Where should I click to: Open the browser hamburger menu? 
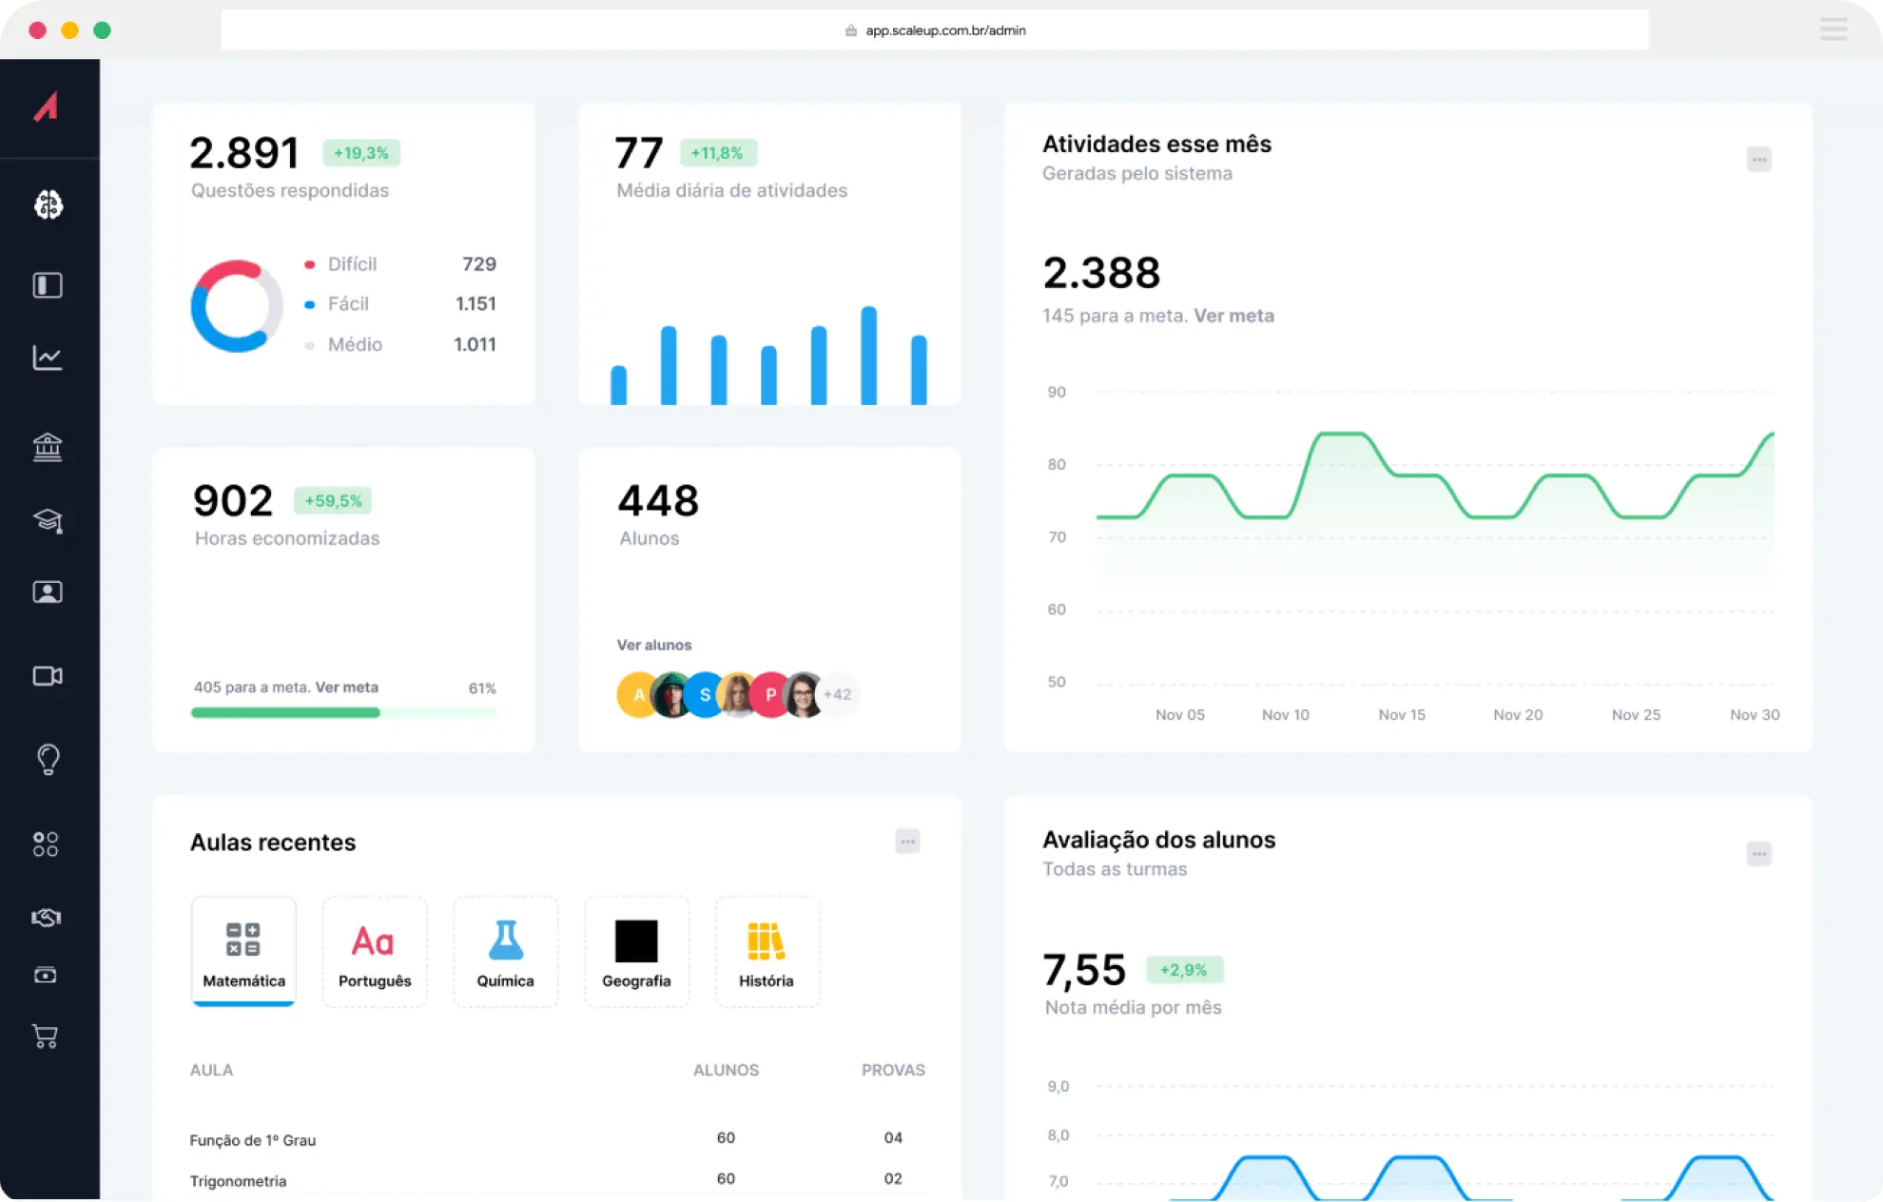tap(1833, 29)
